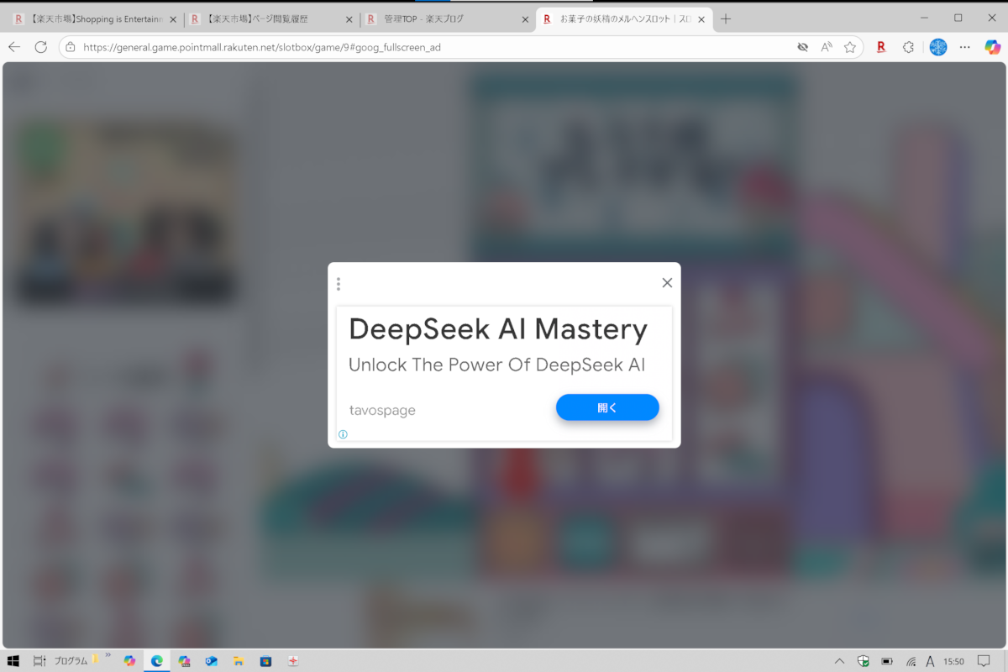Viewport: 1008px width, 672px height.
Task: Click the blue 開く button in the ad
Action: click(x=607, y=407)
